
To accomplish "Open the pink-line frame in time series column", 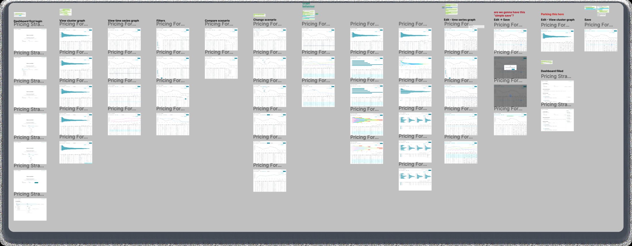I will [x=124, y=124].
